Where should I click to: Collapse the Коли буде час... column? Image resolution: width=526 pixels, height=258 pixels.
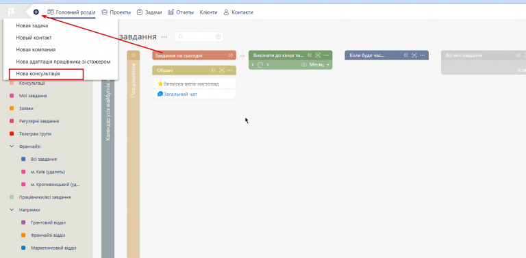tap(406, 55)
